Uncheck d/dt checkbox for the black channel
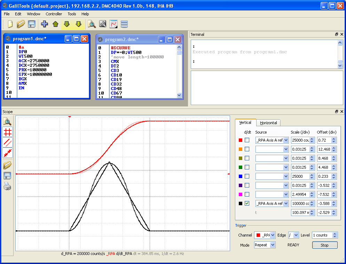 [x=247, y=203]
